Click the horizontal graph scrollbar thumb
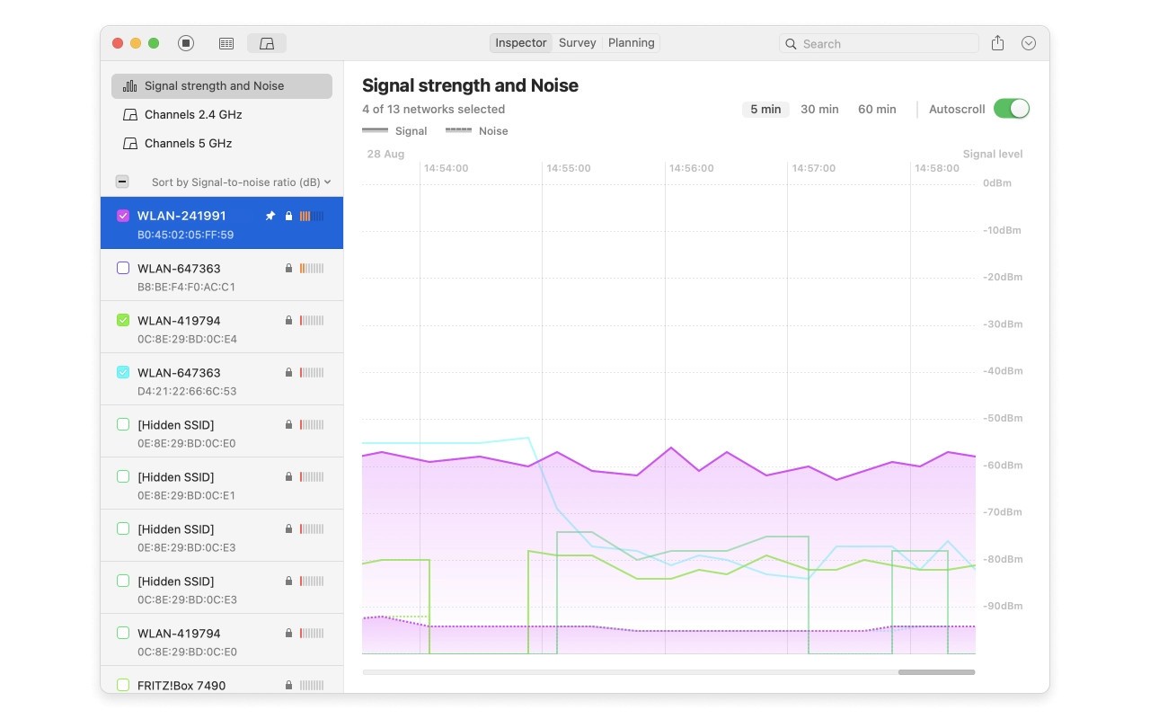This screenshot has width=1150, height=719. [x=936, y=671]
